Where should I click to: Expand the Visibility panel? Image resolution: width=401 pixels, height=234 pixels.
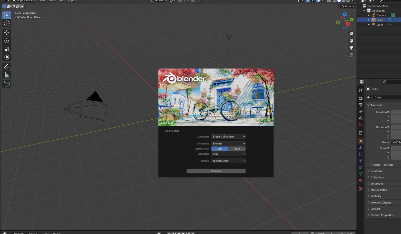coord(383,196)
